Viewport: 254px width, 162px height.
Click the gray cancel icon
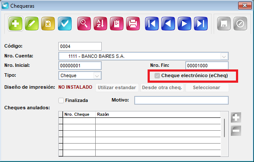point(240,24)
